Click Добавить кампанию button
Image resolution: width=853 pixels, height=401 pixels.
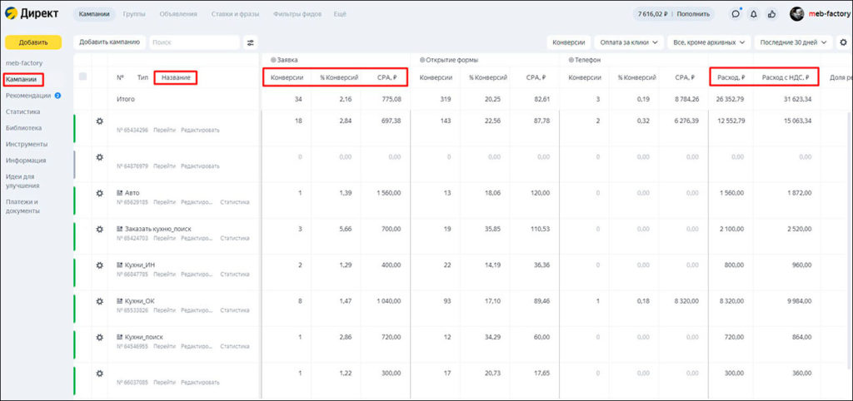coord(110,42)
